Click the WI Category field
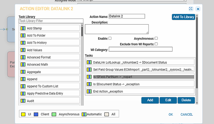Viewport: 214px width, 124px height. click(x=140, y=49)
